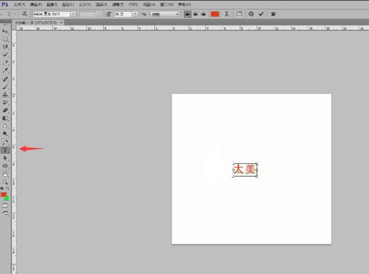Toggle the text orientation button
This screenshot has height=274, width=369.
(24, 14)
